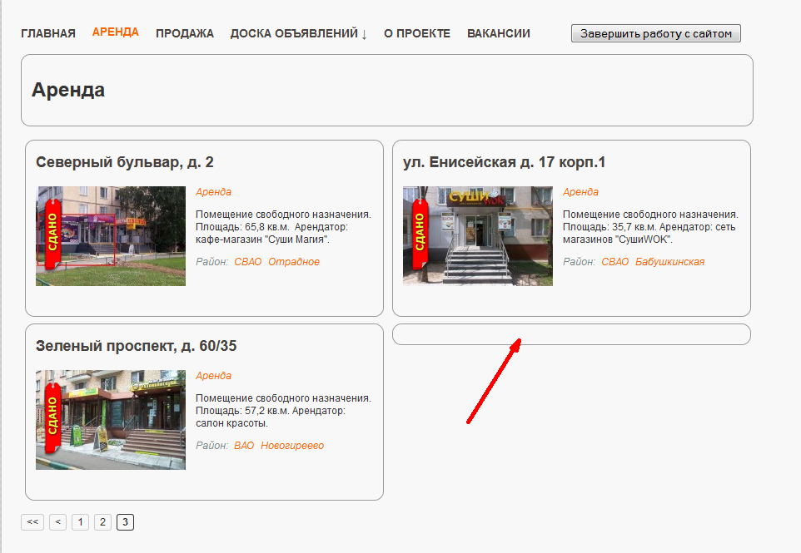The image size is (801, 553).
Task: Filter by the Отрадное district link
Action: (293, 262)
